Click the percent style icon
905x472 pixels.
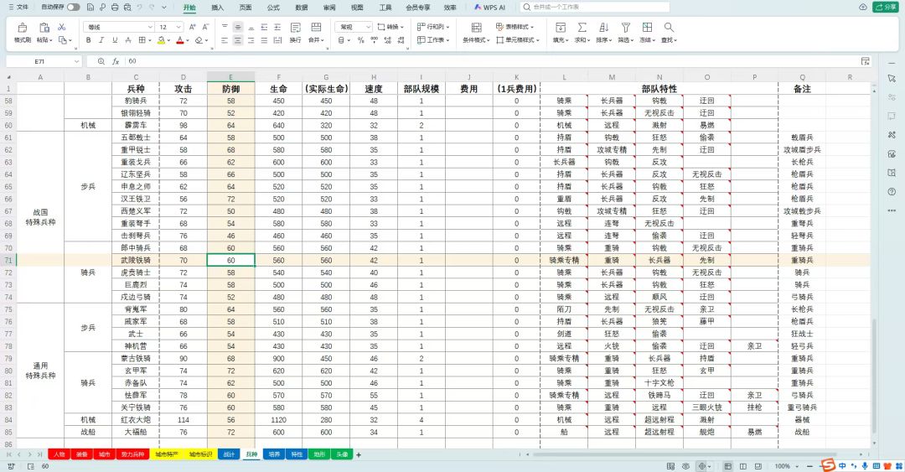click(360, 40)
